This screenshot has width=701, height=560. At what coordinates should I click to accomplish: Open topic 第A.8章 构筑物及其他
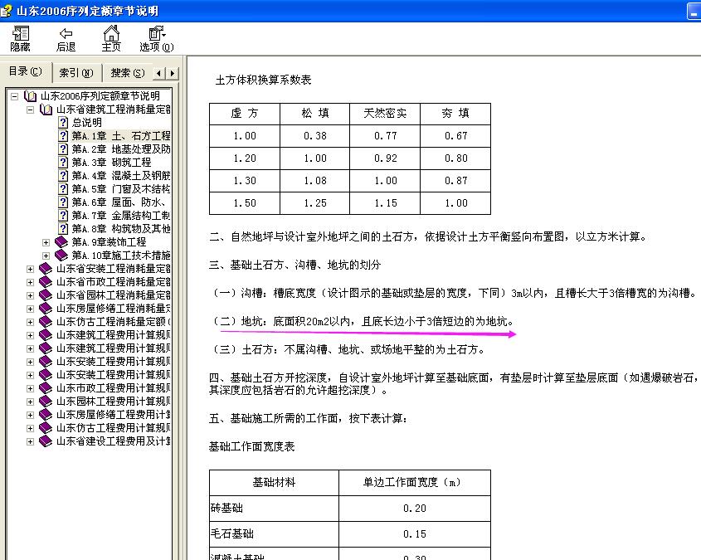(121, 229)
